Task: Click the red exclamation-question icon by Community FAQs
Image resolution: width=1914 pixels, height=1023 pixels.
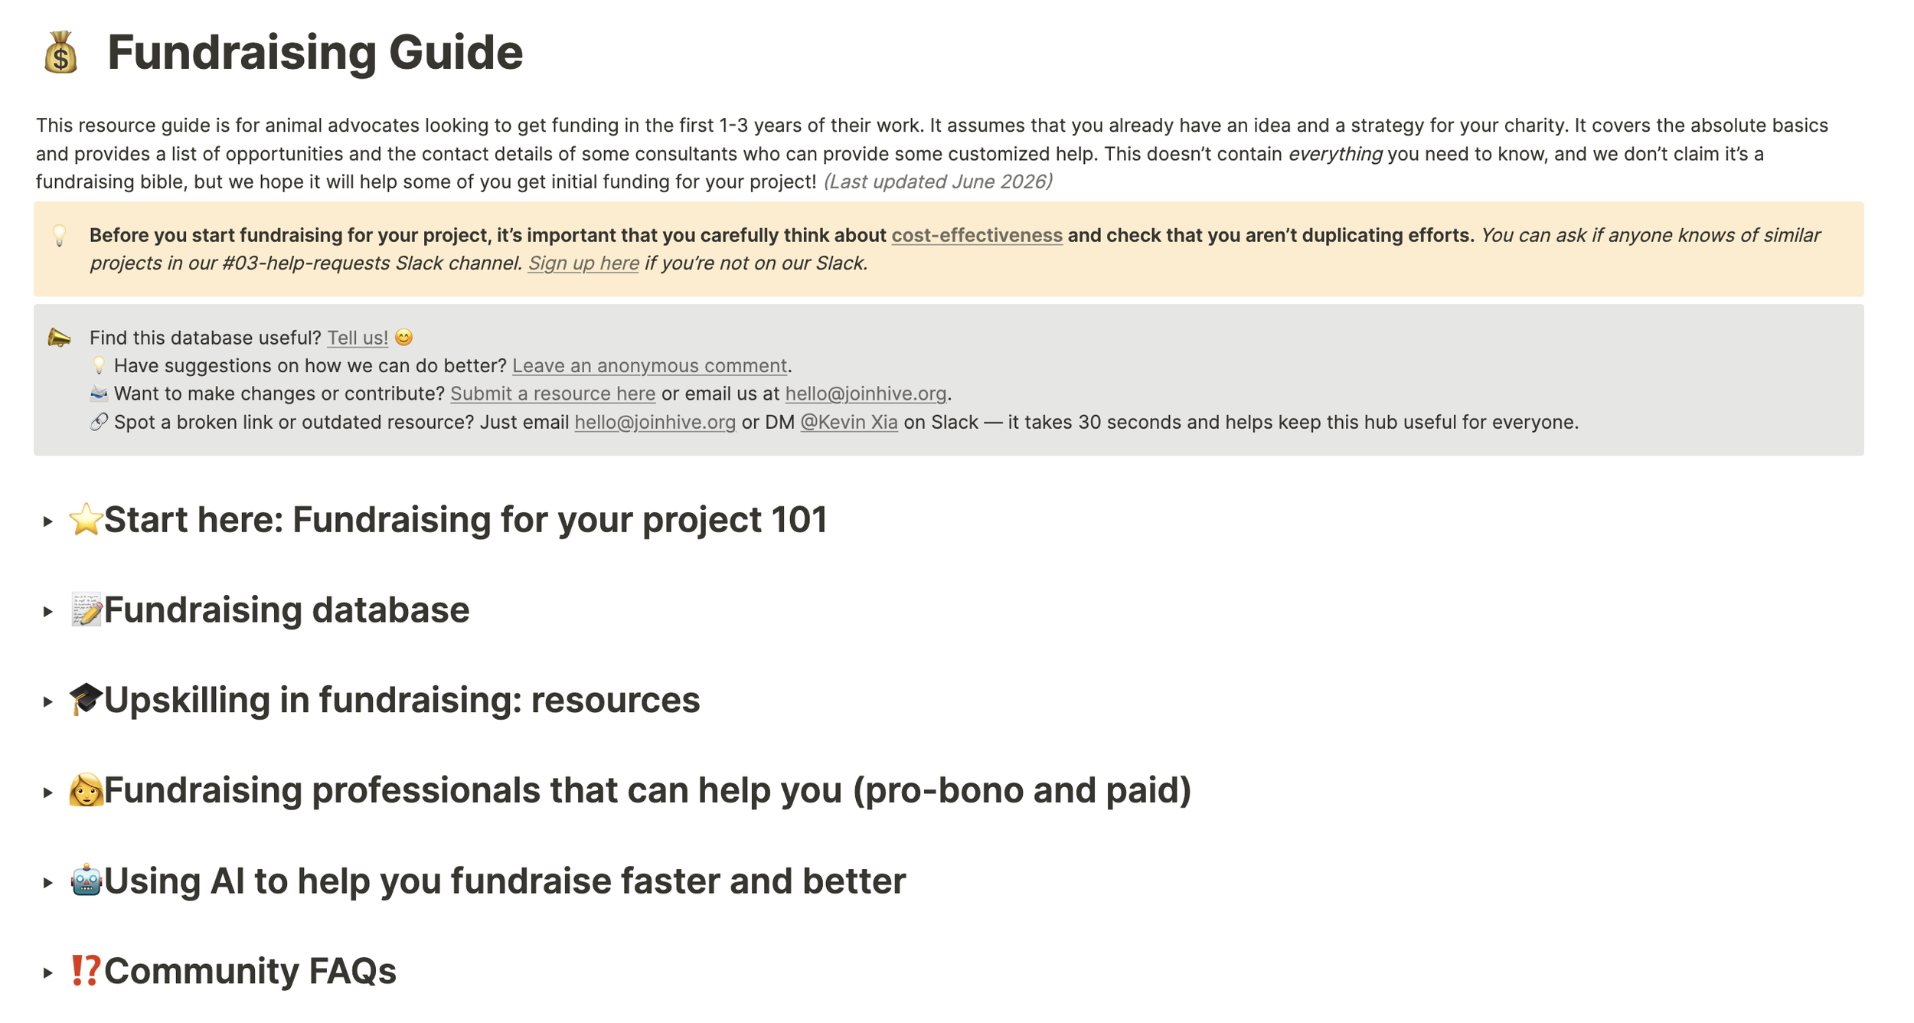Action: pyautogui.click(x=86, y=971)
